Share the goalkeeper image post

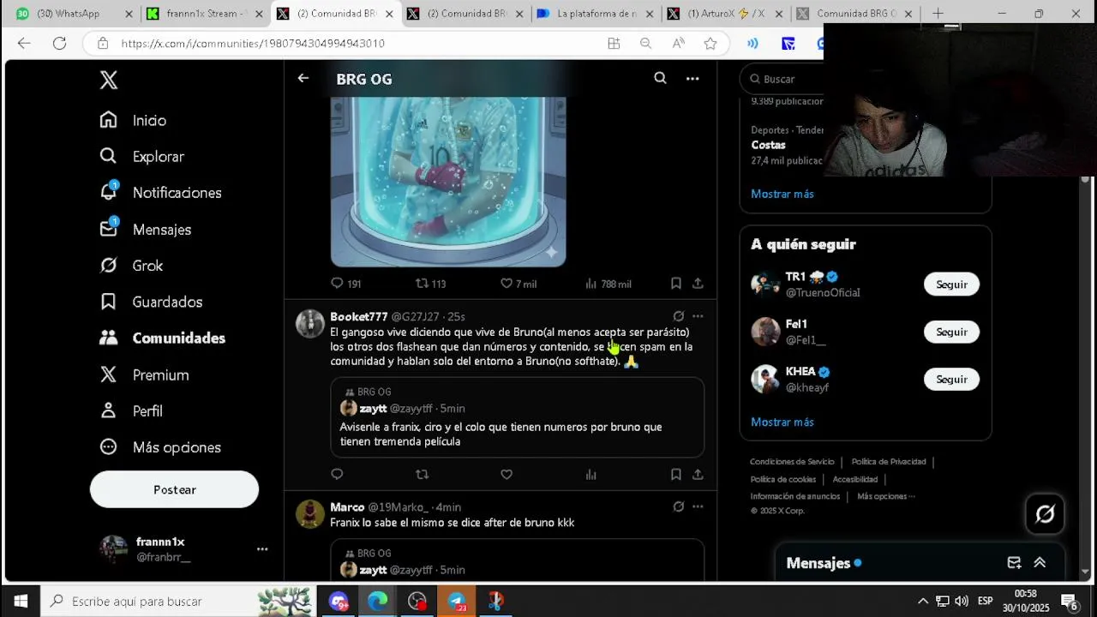698,283
